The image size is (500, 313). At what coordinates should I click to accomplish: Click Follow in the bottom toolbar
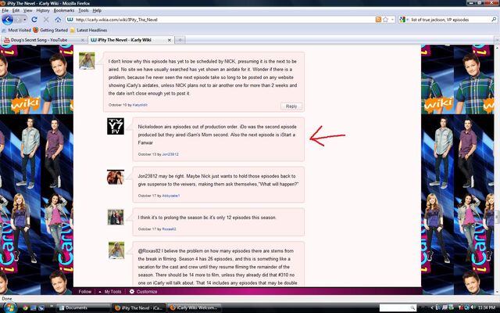85,292
